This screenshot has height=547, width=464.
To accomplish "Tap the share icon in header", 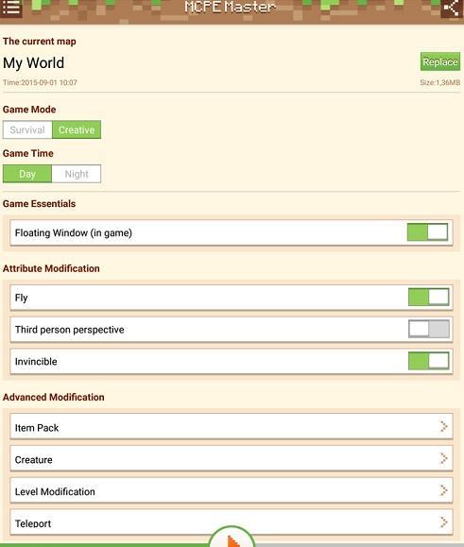I will (x=452, y=8).
